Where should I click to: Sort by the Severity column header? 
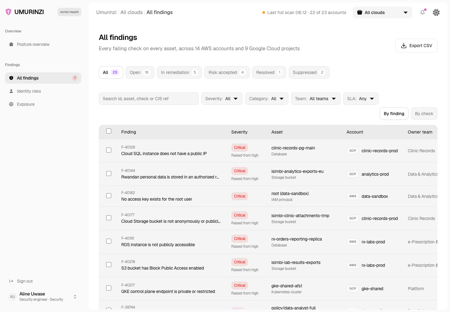point(239,132)
